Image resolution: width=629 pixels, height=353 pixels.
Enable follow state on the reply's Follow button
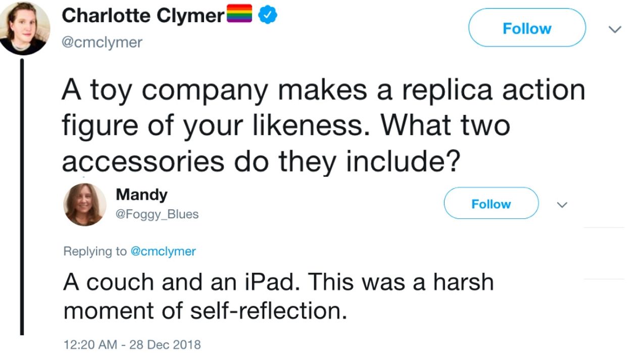[491, 204]
